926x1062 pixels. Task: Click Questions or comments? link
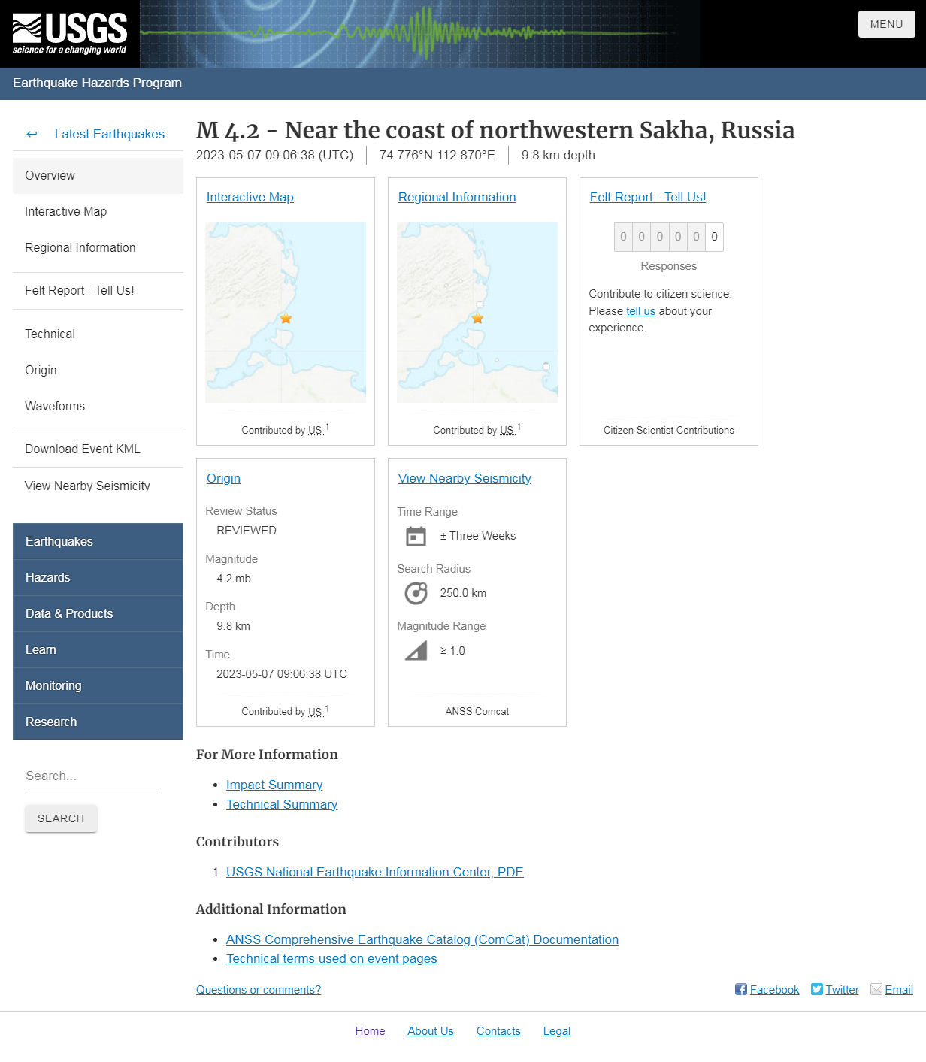(259, 990)
